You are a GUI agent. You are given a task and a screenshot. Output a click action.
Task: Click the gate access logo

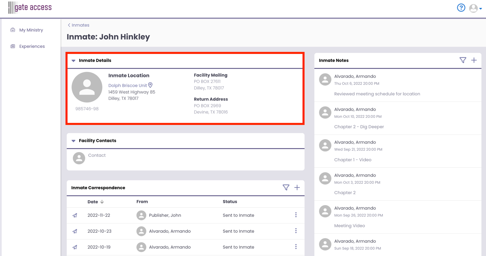30,7
